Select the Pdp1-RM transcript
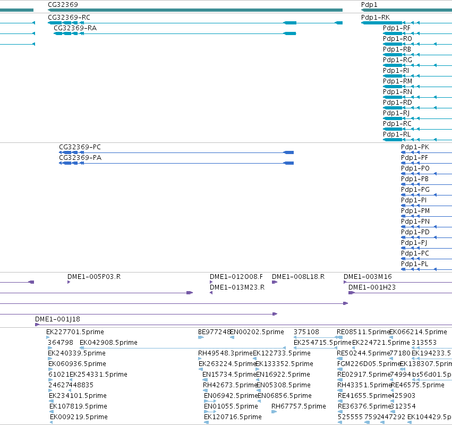 click(417, 87)
